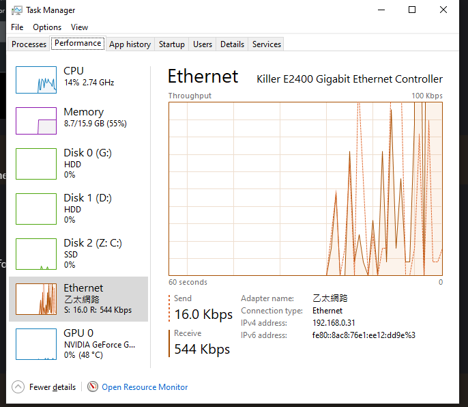Open the File menu

tap(17, 27)
